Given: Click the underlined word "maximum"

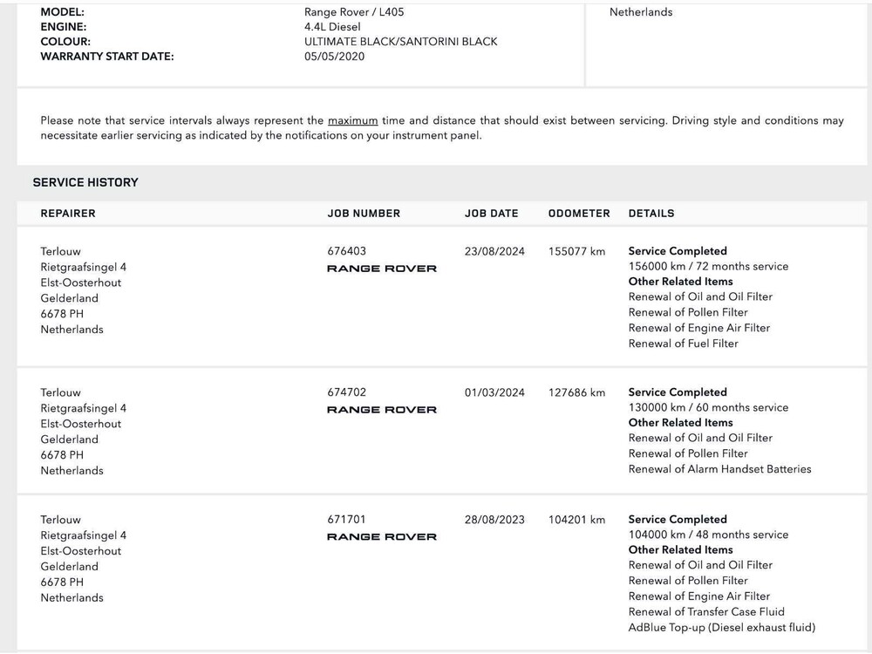Looking at the screenshot, I should coord(352,121).
